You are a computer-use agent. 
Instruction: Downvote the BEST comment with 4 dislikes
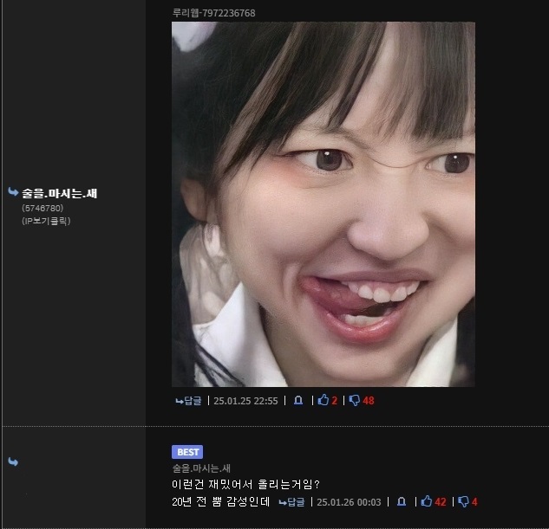click(x=462, y=502)
